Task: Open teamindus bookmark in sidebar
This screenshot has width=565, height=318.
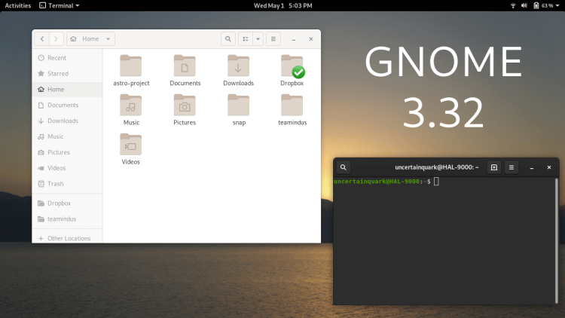Action: pos(67,219)
